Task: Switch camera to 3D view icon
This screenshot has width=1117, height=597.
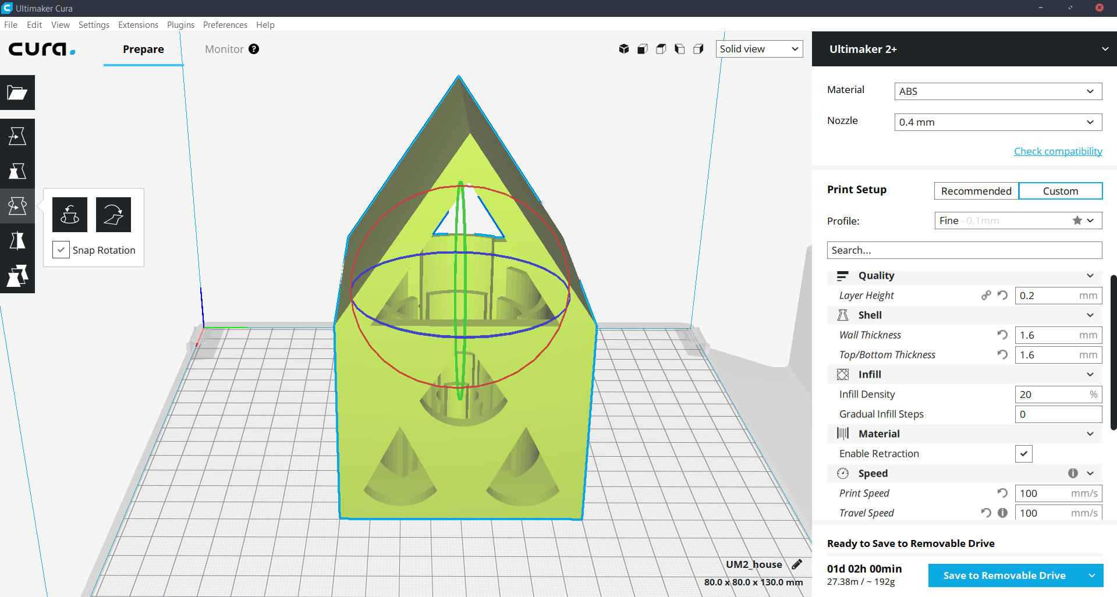Action: (624, 49)
